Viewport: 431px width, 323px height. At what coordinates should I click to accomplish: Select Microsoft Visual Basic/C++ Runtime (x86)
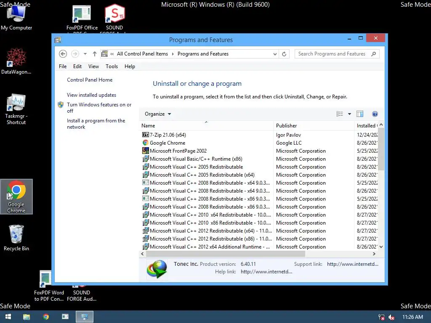[x=196, y=159]
